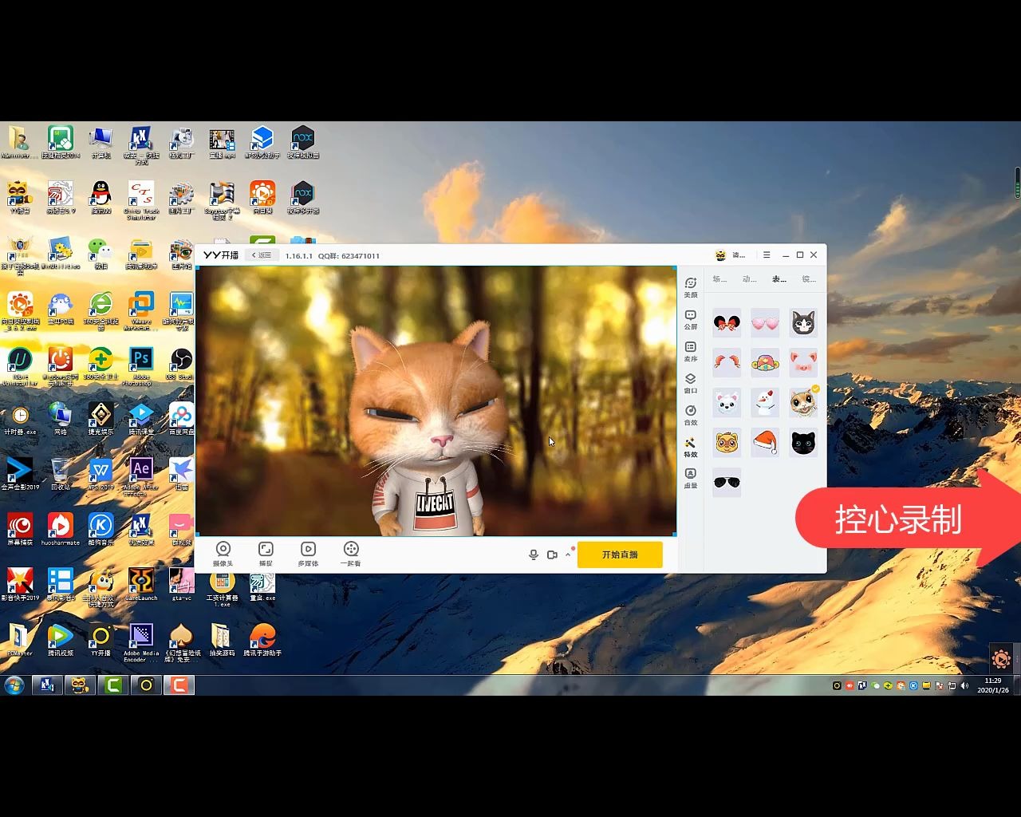Image resolution: width=1021 pixels, height=817 pixels.
Task: Select the snowman sticker
Action: pyautogui.click(x=765, y=403)
